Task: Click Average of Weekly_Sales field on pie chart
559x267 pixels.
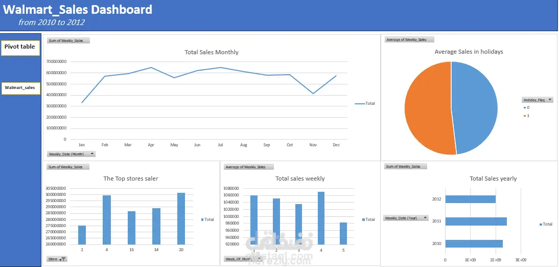Action: tap(409, 39)
